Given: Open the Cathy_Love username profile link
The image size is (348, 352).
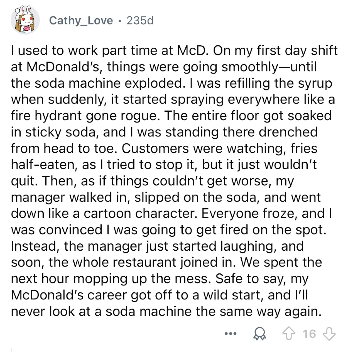Looking at the screenshot, I should click(x=81, y=20).
